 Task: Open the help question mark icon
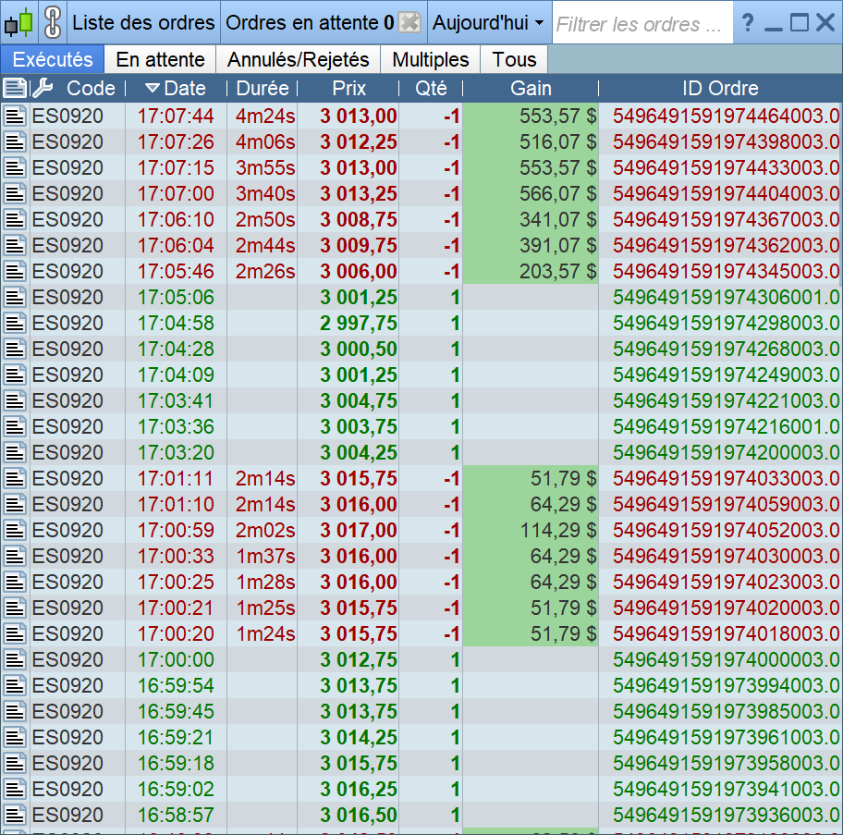(x=747, y=22)
